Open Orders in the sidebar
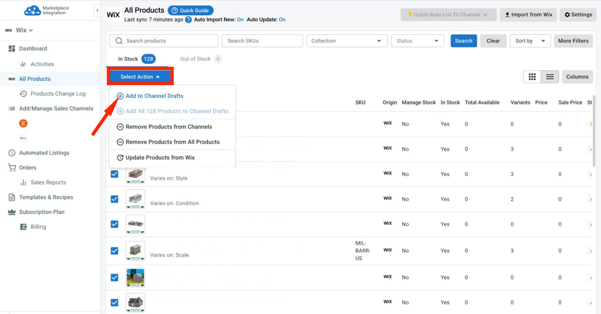Viewport: 601px width, 314px height. click(28, 168)
